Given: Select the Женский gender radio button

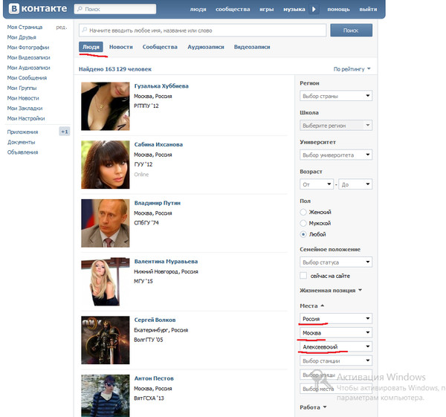Looking at the screenshot, I should coord(303,212).
